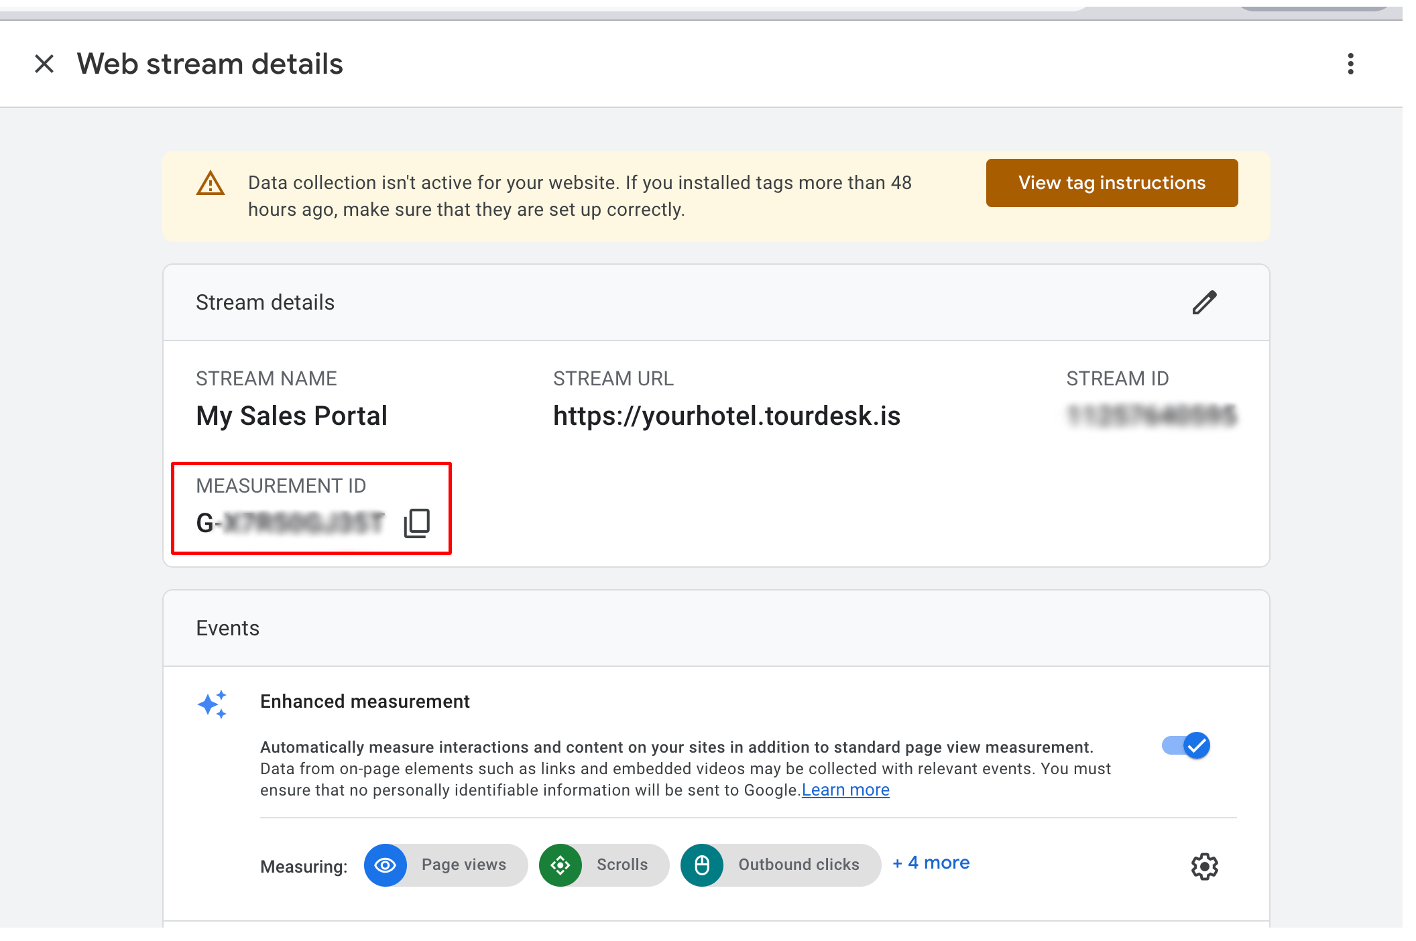The height and width of the screenshot is (941, 1416).
Task: Select the stream URL text
Action: [x=726, y=416]
